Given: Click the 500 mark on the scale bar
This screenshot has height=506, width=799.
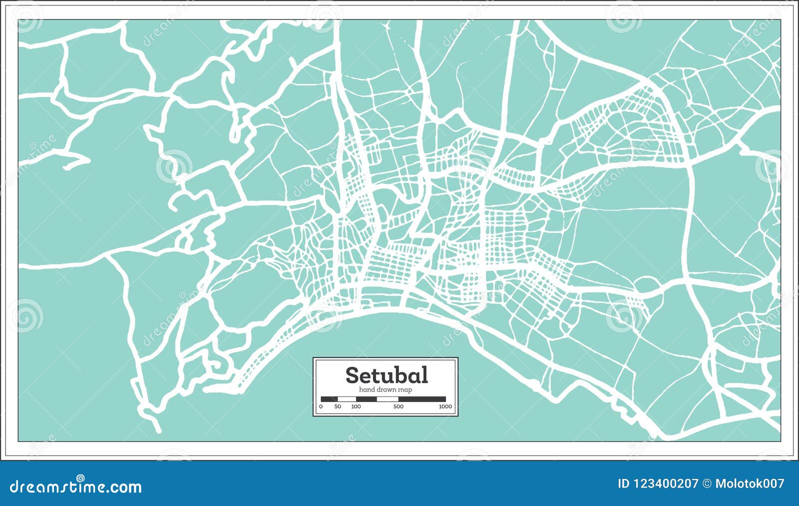Looking at the screenshot, I should pyautogui.click(x=397, y=407).
